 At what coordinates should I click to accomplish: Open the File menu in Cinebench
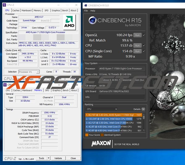click(x=86, y=11)
